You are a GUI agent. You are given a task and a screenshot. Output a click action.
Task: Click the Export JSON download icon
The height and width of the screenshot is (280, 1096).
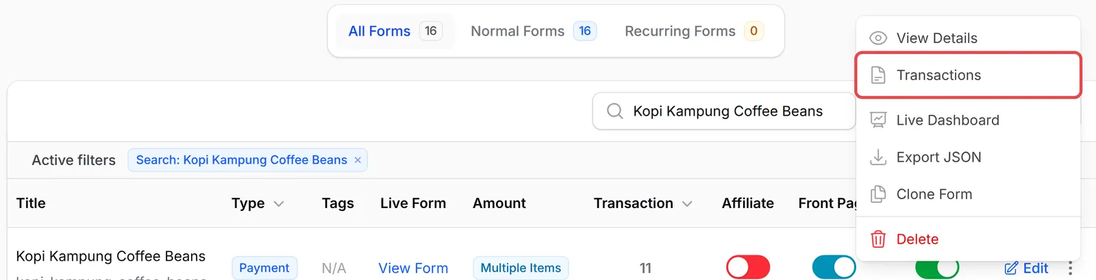click(x=878, y=157)
